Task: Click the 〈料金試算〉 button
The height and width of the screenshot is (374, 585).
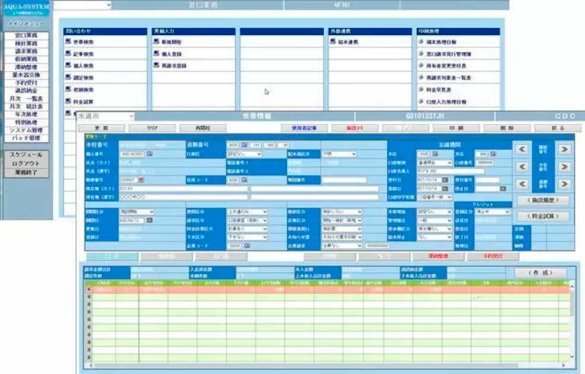Action: [543, 217]
